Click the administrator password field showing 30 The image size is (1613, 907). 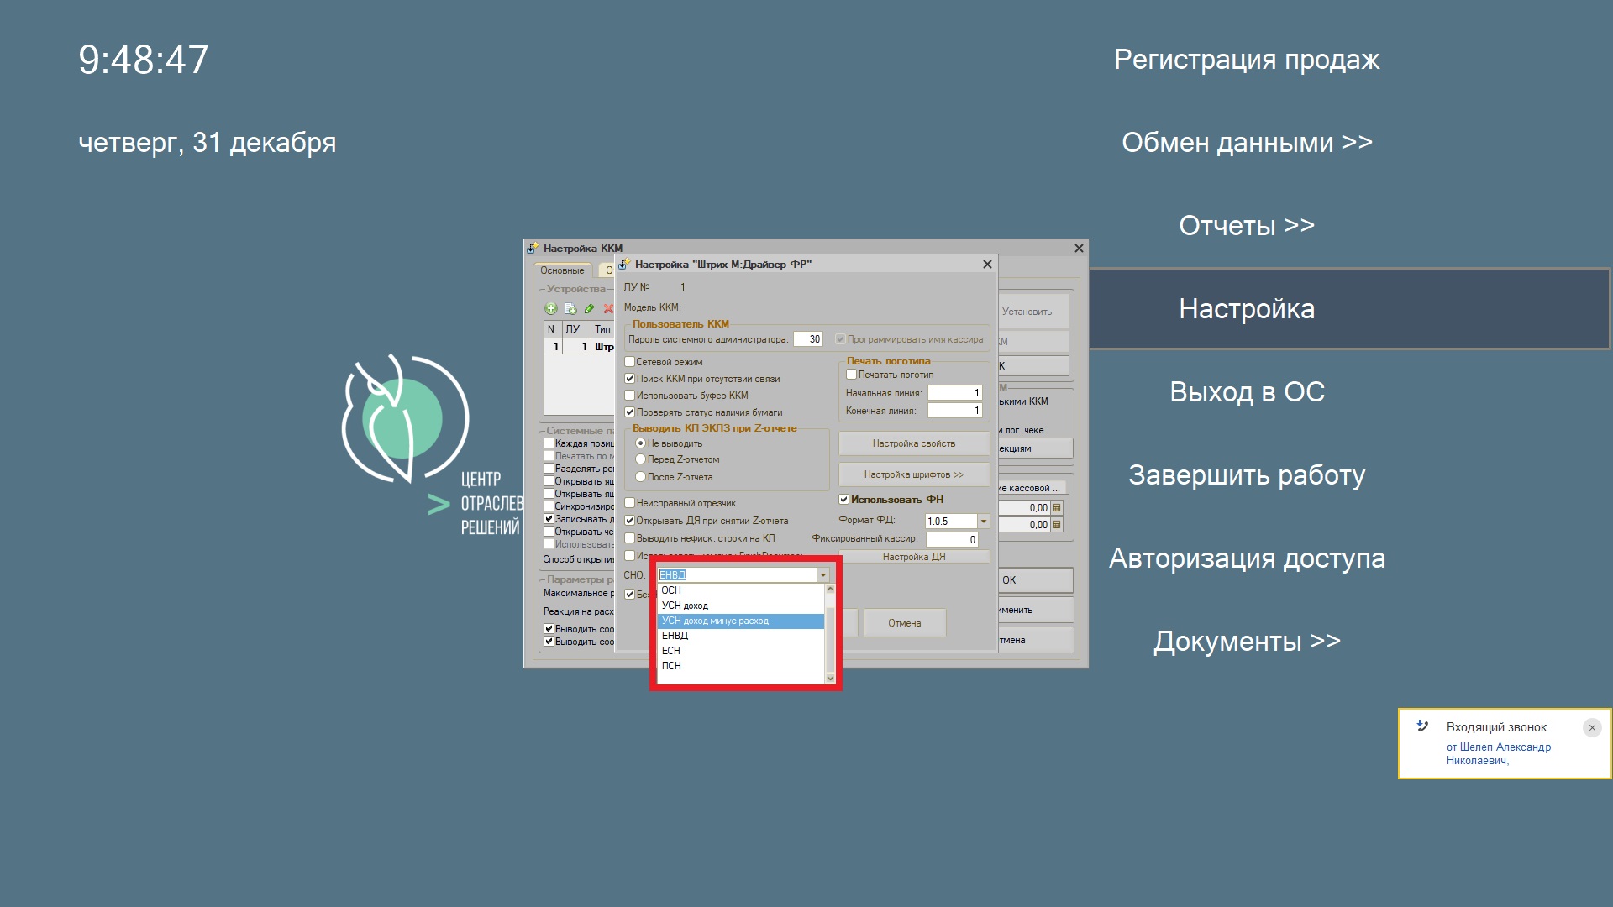coord(808,339)
